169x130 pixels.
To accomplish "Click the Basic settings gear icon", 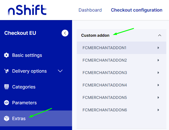I will click(x=6, y=55).
